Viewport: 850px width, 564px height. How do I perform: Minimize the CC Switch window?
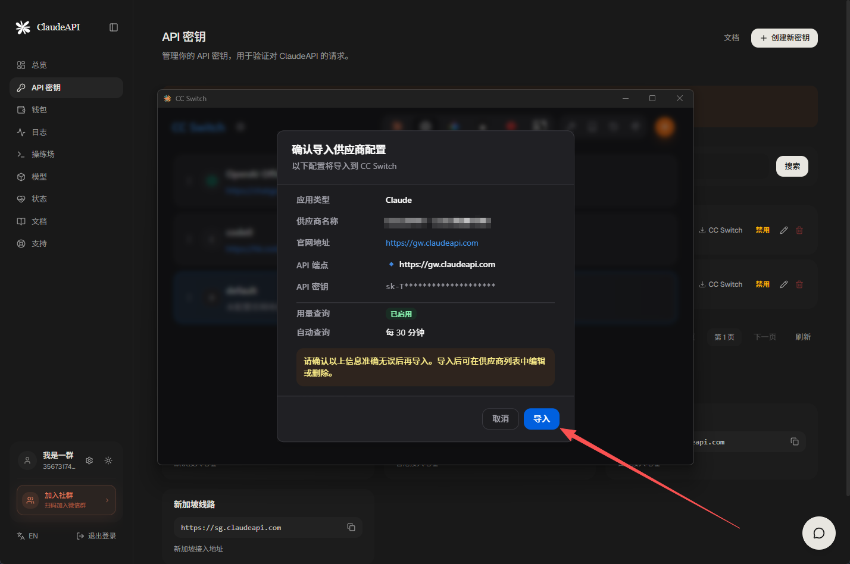(x=626, y=98)
